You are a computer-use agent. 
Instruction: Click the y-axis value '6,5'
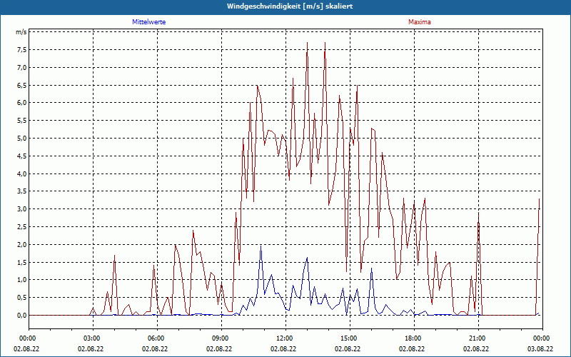[x=22, y=85]
